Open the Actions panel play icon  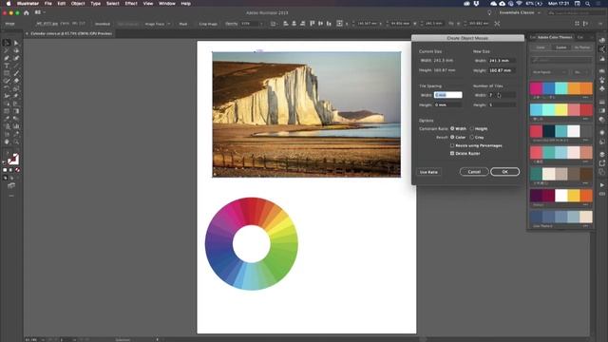(601, 185)
